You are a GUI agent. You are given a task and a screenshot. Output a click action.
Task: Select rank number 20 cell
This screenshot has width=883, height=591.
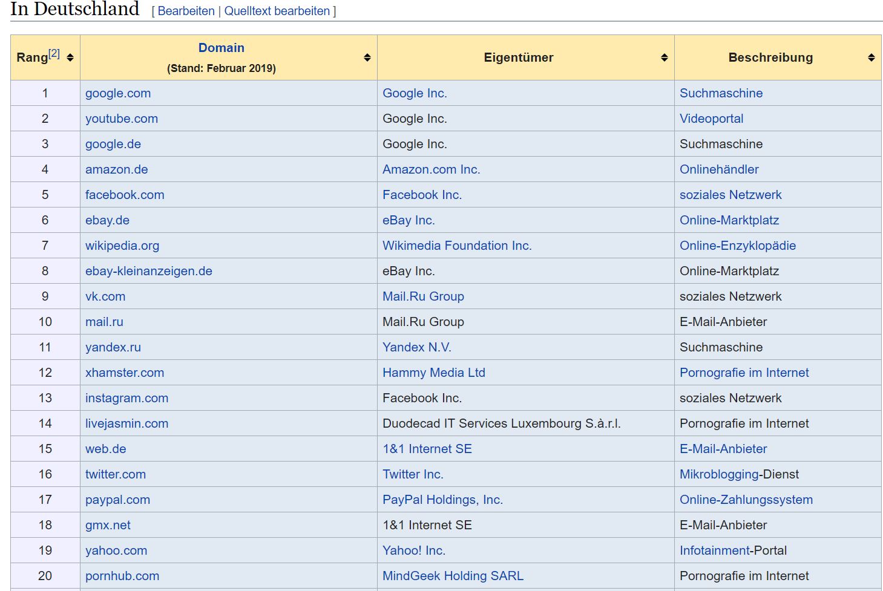(45, 576)
